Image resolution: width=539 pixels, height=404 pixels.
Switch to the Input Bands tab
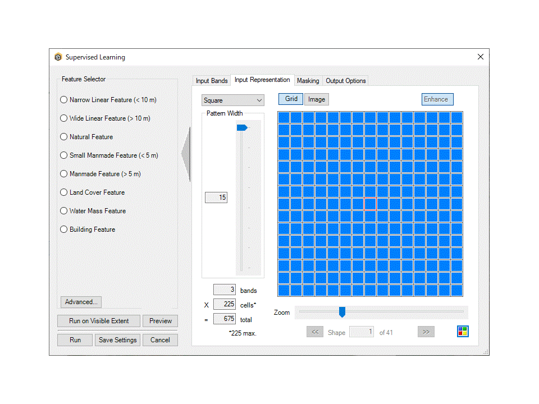(212, 81)
